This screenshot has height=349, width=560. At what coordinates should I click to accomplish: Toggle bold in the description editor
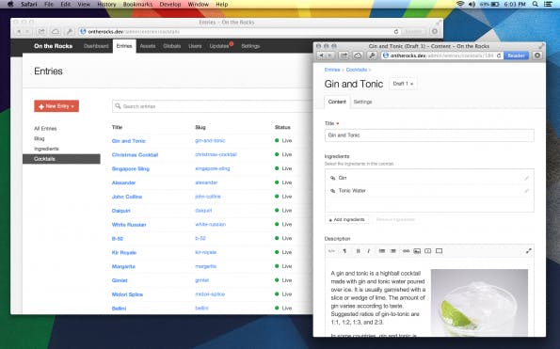tap(358, 251)
